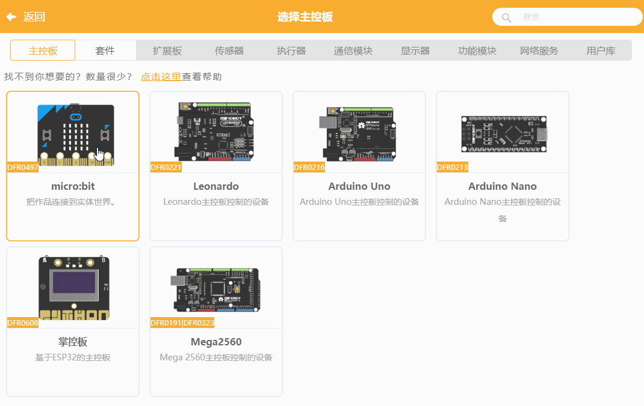
Task: Switch to the 显示器 tab
Action: tap(415, 50)
